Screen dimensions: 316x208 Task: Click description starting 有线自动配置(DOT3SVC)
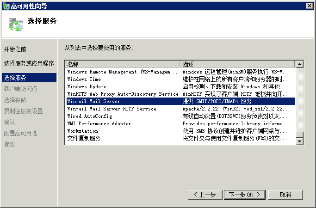pos(235,116)
